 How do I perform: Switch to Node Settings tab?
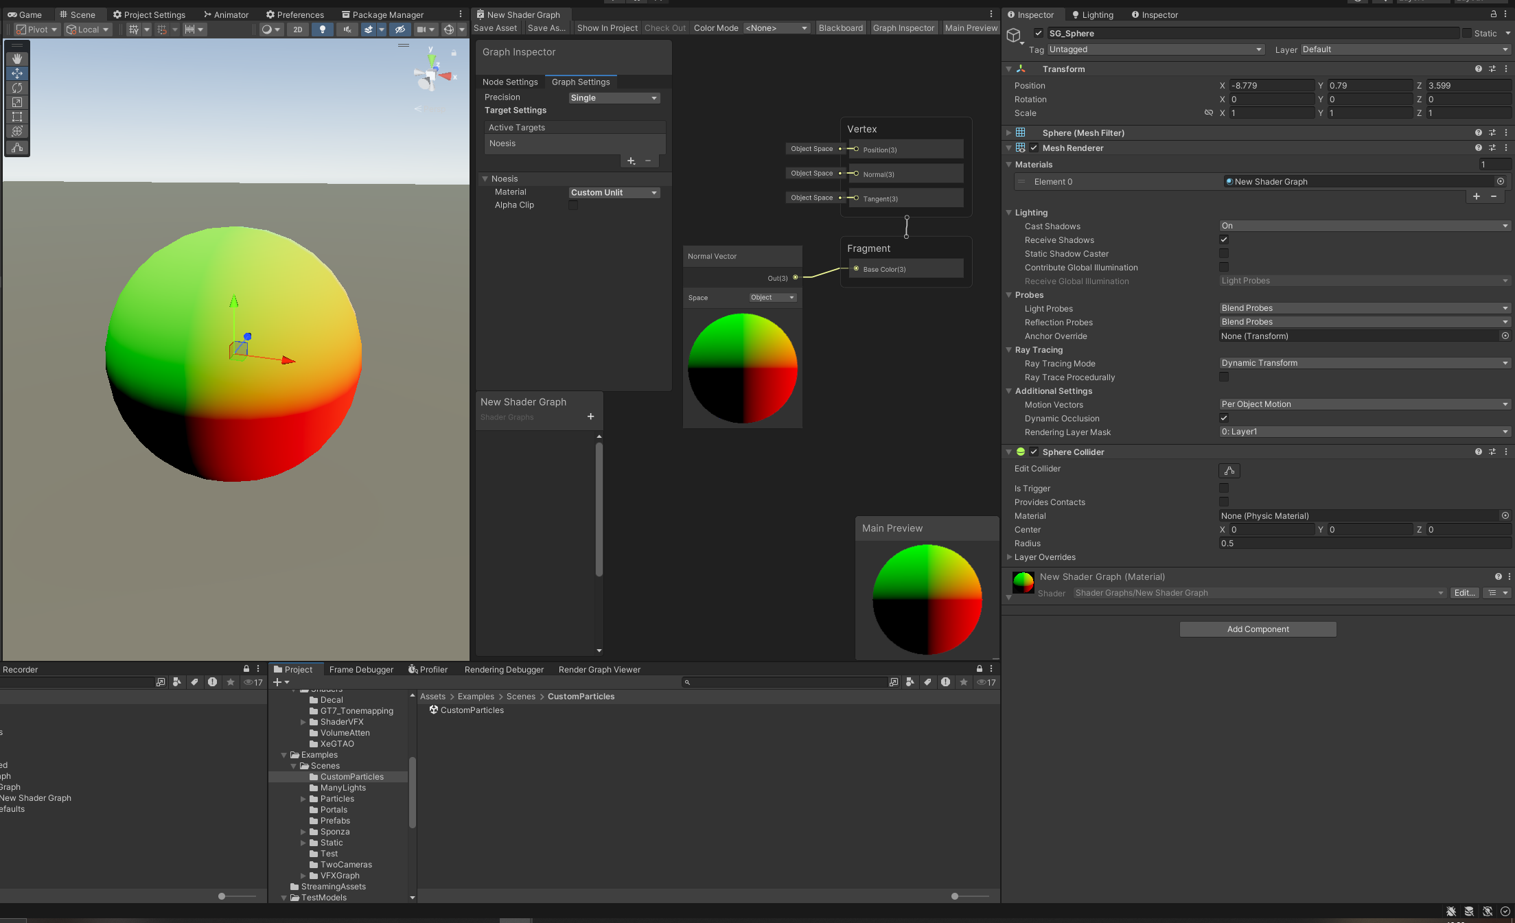pyautogui.click(x=510, y=82)
